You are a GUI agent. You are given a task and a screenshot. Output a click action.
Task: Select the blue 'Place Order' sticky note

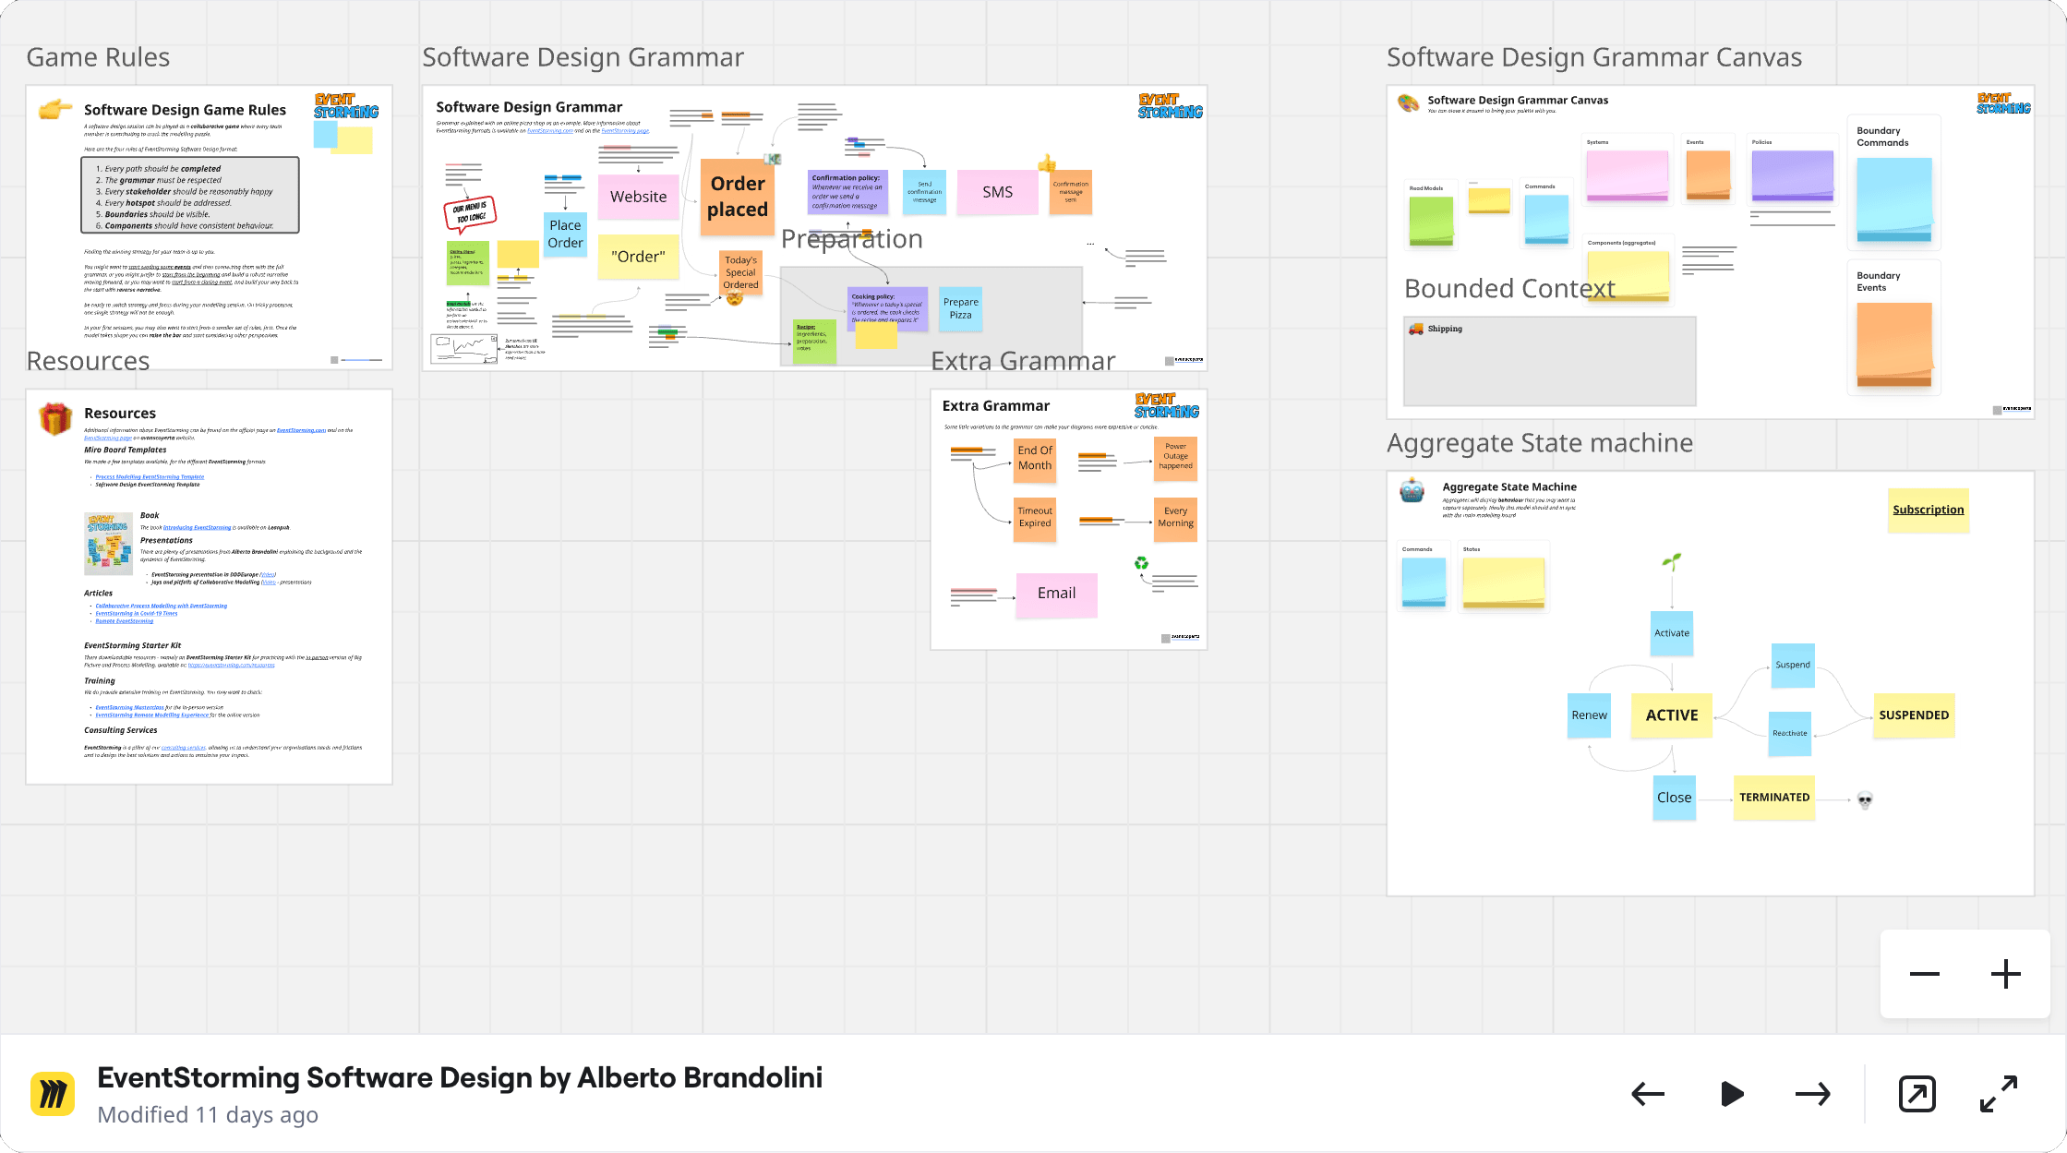[x=565, y=234]
